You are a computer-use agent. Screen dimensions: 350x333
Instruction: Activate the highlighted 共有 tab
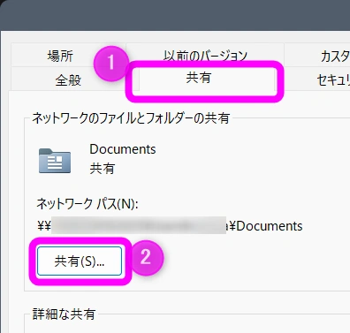coord(199,78)
